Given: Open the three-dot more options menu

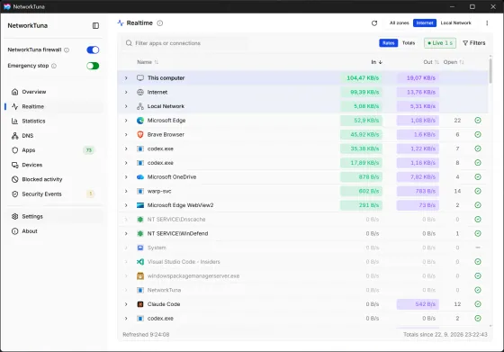Looking at the screenshot, I should pos(487,23).
